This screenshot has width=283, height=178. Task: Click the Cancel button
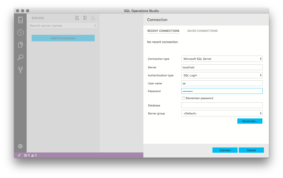tap(251, 150)
